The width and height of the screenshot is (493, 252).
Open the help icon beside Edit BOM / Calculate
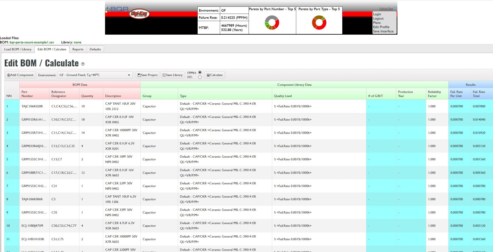coord(83,64)
